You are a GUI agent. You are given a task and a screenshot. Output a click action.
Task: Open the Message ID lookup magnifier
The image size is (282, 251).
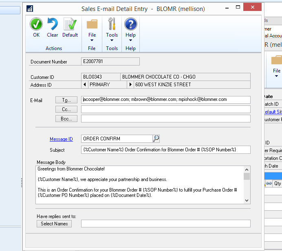[x=156, y=139]
